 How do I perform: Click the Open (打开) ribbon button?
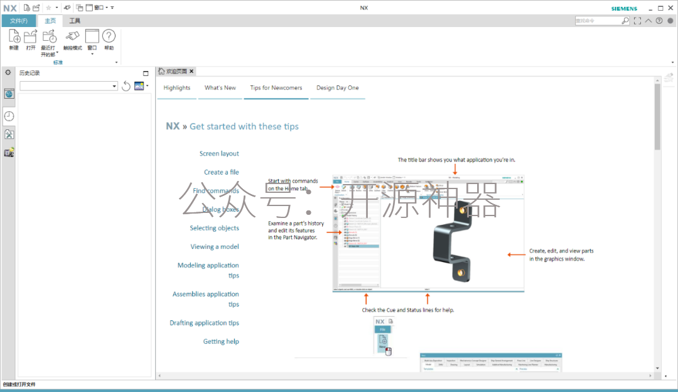30,40
